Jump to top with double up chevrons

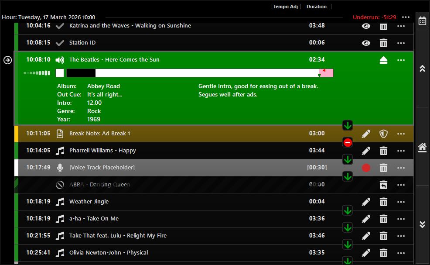click(422, 69)
